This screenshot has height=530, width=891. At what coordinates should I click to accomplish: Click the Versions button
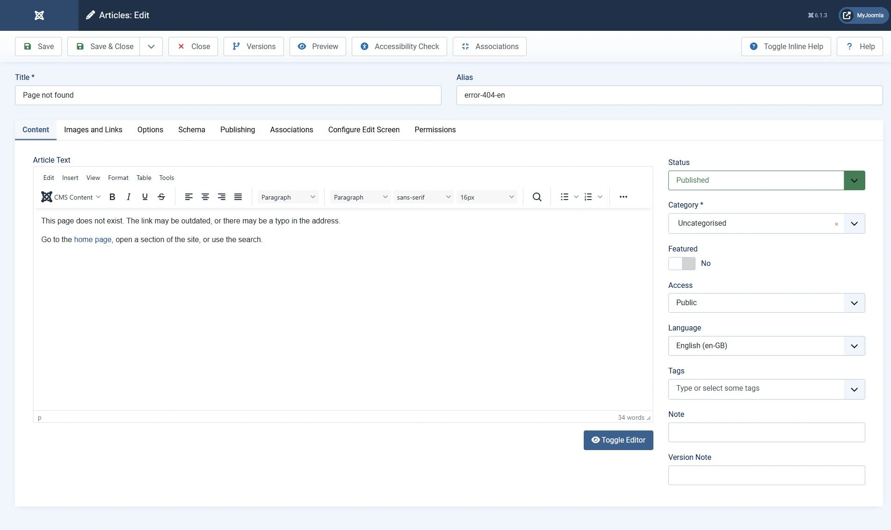click(254, 47)
